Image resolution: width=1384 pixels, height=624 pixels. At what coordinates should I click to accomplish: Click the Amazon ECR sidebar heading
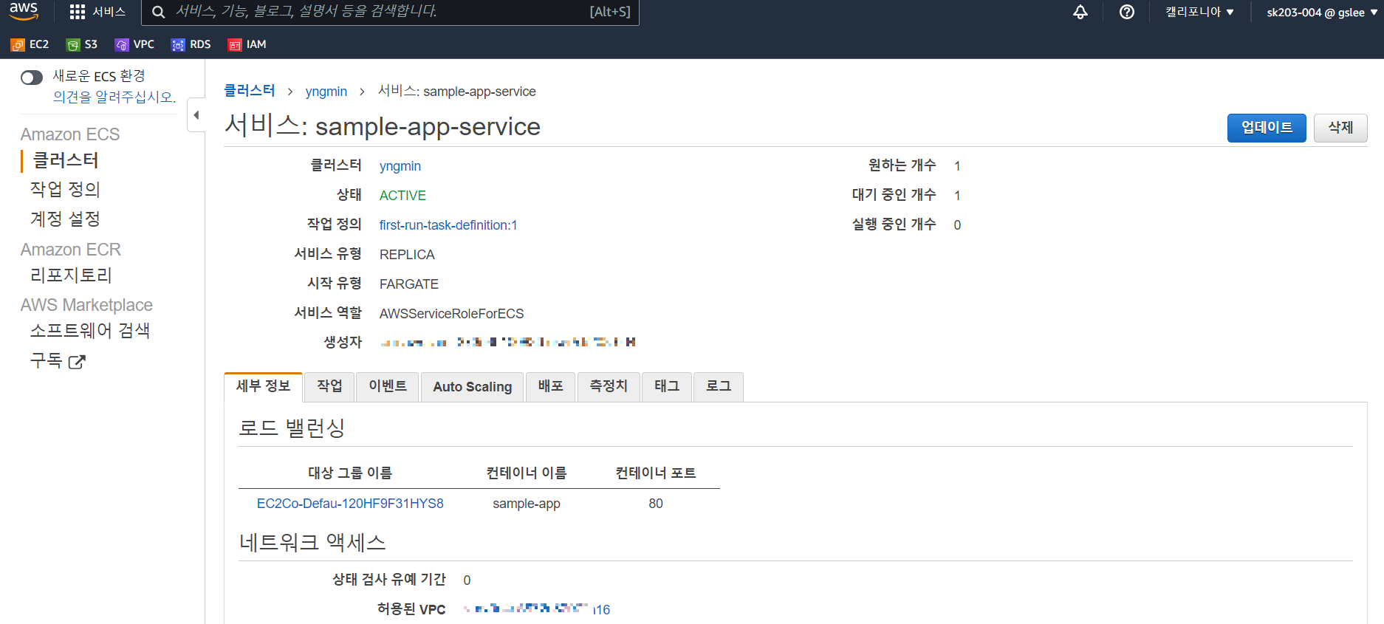(x=71, y=250)
